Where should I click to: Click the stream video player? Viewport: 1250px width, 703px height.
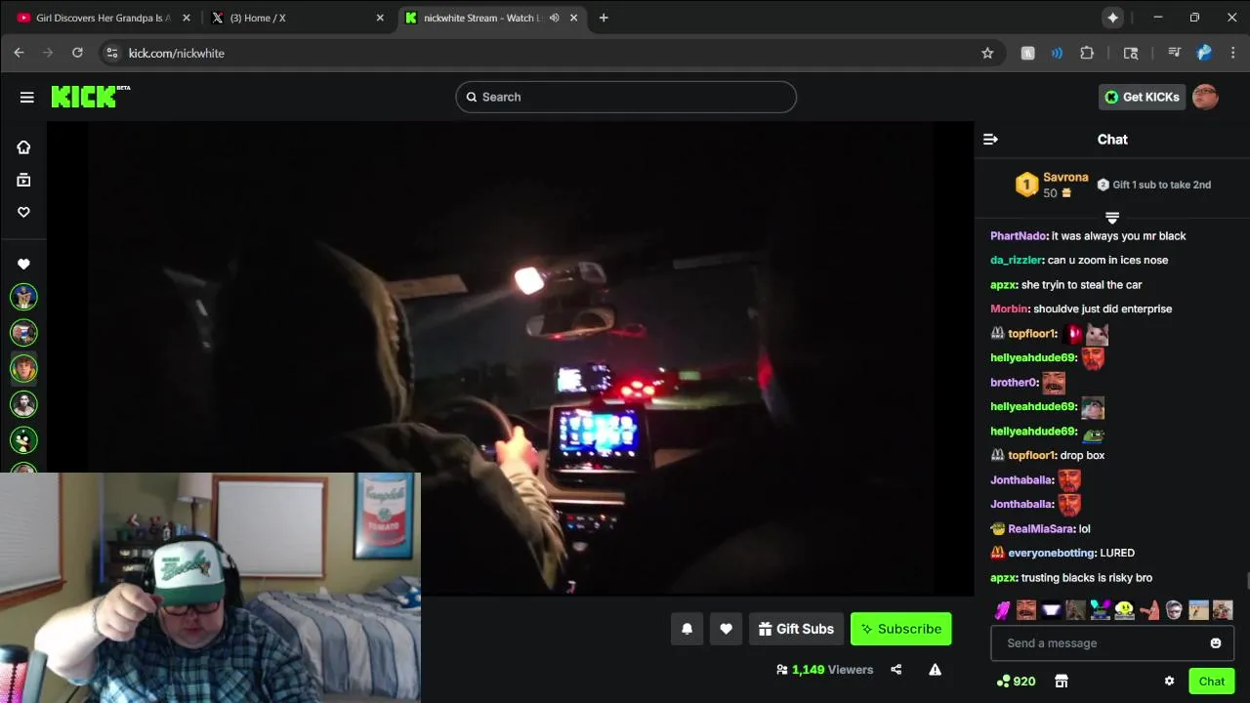pos(510,357)
